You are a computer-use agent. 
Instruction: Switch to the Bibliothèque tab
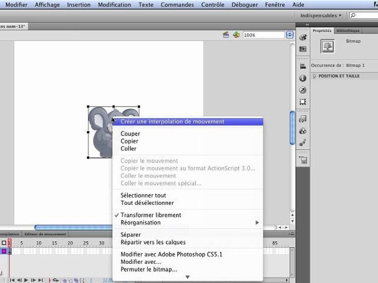tap(348, 31)
